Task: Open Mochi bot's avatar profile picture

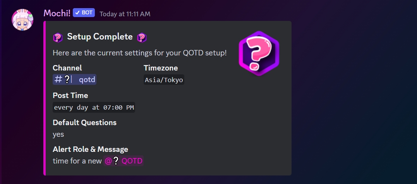Action: pos(22,19)
